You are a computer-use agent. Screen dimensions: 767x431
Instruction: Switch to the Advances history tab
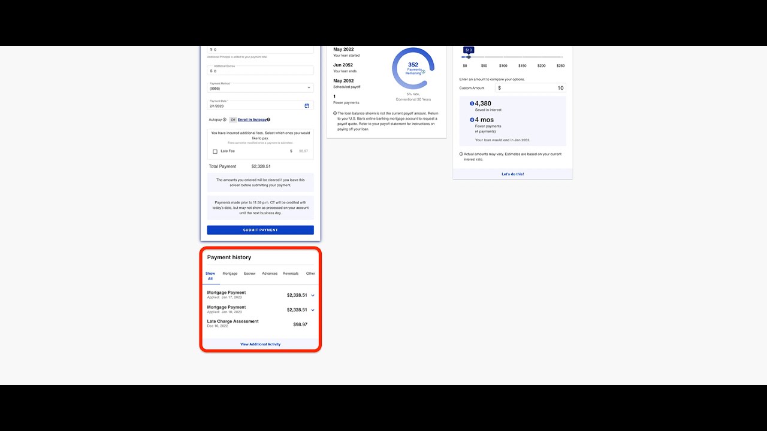(x=270, y=274)
